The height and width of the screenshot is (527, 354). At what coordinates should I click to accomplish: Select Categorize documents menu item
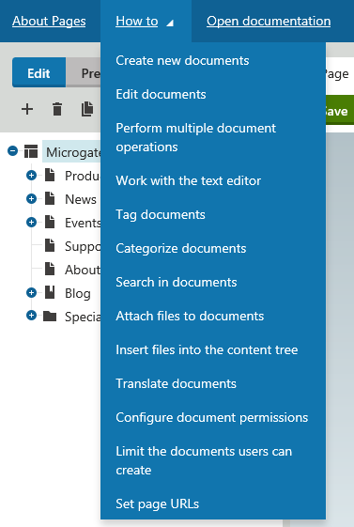tap(181, 249)
